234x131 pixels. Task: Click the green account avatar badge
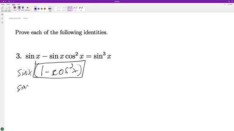2,129
